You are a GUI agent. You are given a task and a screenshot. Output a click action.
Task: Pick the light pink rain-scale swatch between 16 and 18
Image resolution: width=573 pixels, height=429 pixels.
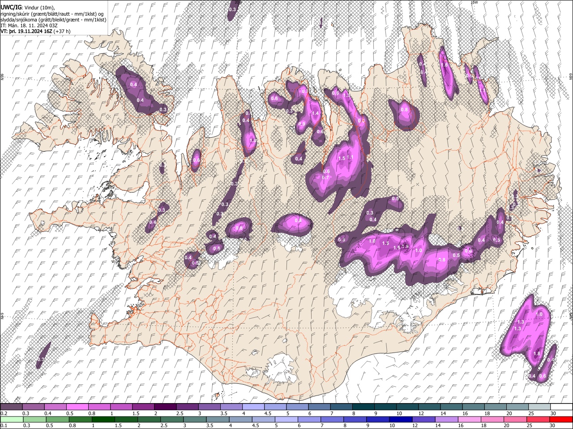(x=470, y=419)
